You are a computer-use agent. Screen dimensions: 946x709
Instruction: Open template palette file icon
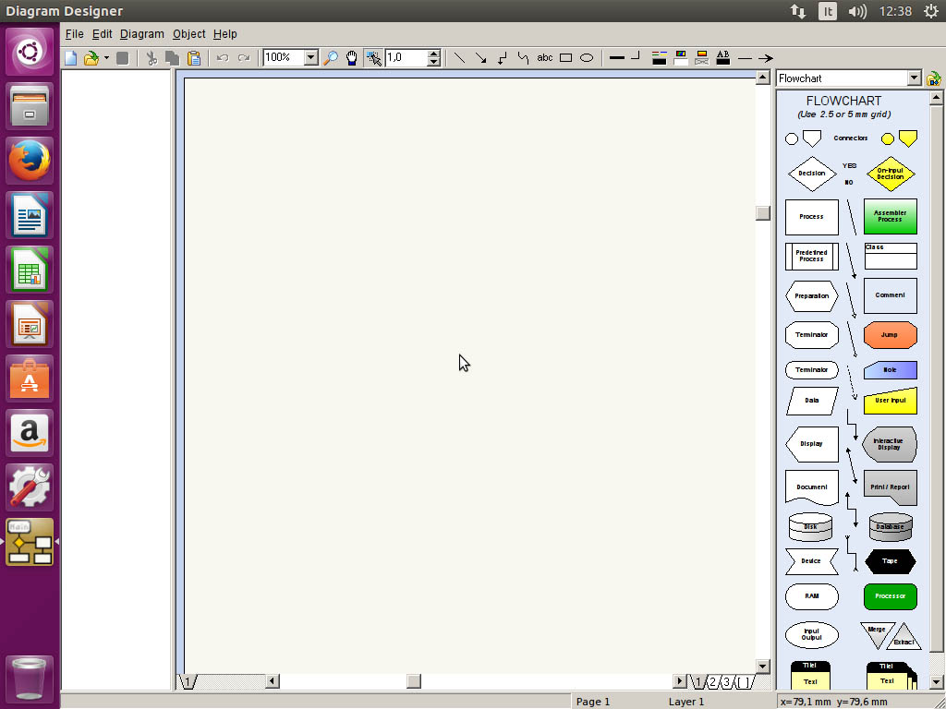point(934,78)
